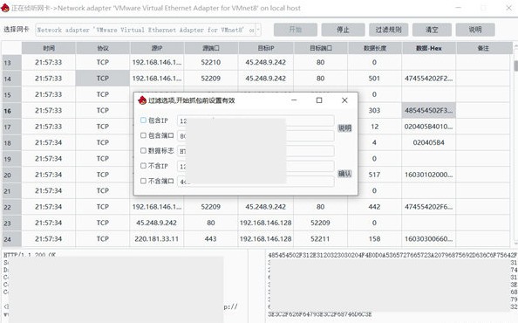Click the red bird app icon in title bar
Image resolution: width=518 pixels, height=323 pixels.
tap(5, 8)
